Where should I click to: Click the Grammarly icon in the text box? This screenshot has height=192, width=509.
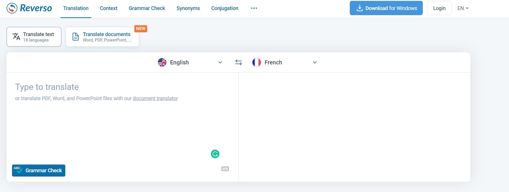(x=215, y=154)
